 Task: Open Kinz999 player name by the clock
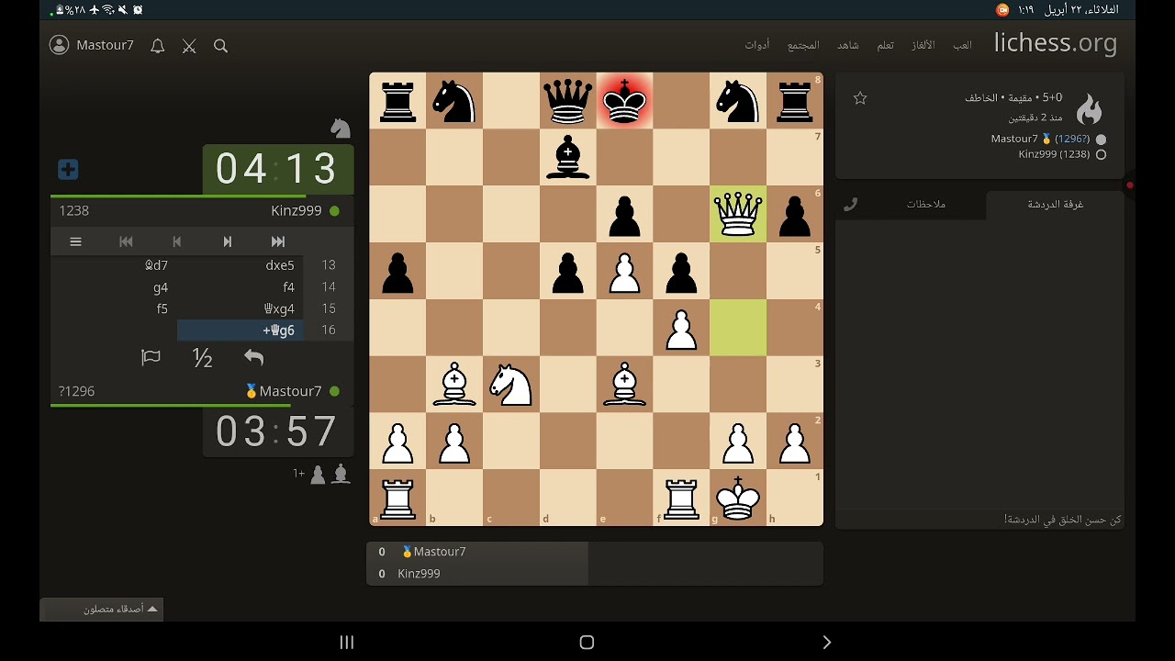tap(297, 210)
